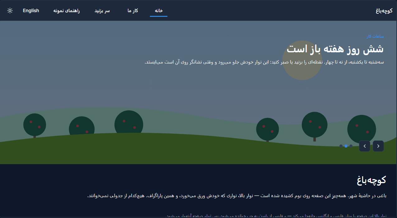Switch language to English

(x=31, y=11)
